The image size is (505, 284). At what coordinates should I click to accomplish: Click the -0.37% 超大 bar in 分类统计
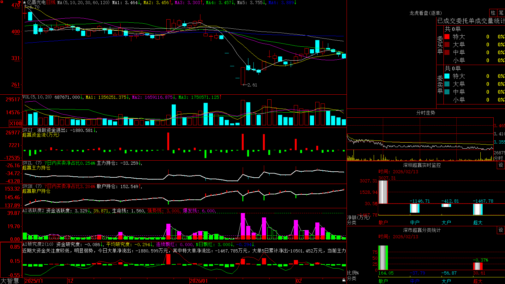478,266
